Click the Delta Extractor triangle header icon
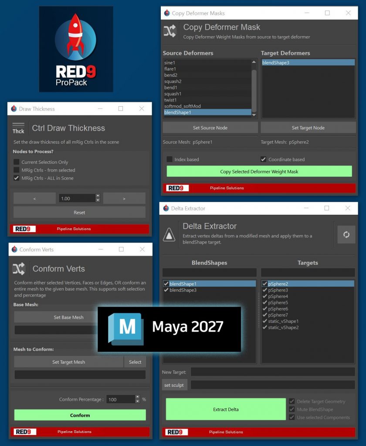Viewport: 366px width, 446px height. tap(169, 235)
